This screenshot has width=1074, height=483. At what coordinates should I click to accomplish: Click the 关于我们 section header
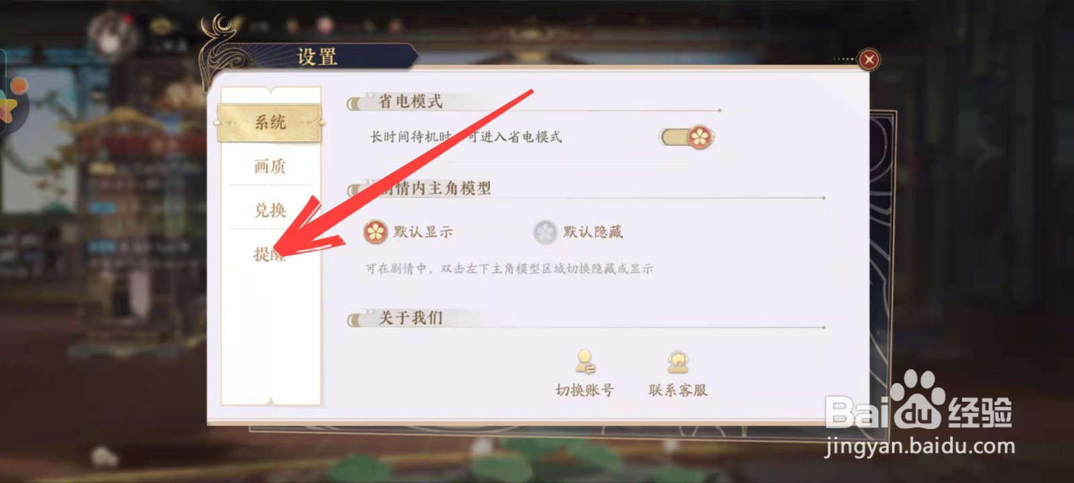click(410, 318)
